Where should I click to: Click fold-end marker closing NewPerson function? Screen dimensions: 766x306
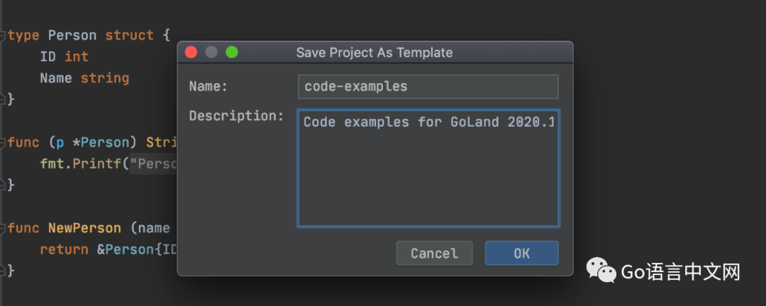click(2, 271)
